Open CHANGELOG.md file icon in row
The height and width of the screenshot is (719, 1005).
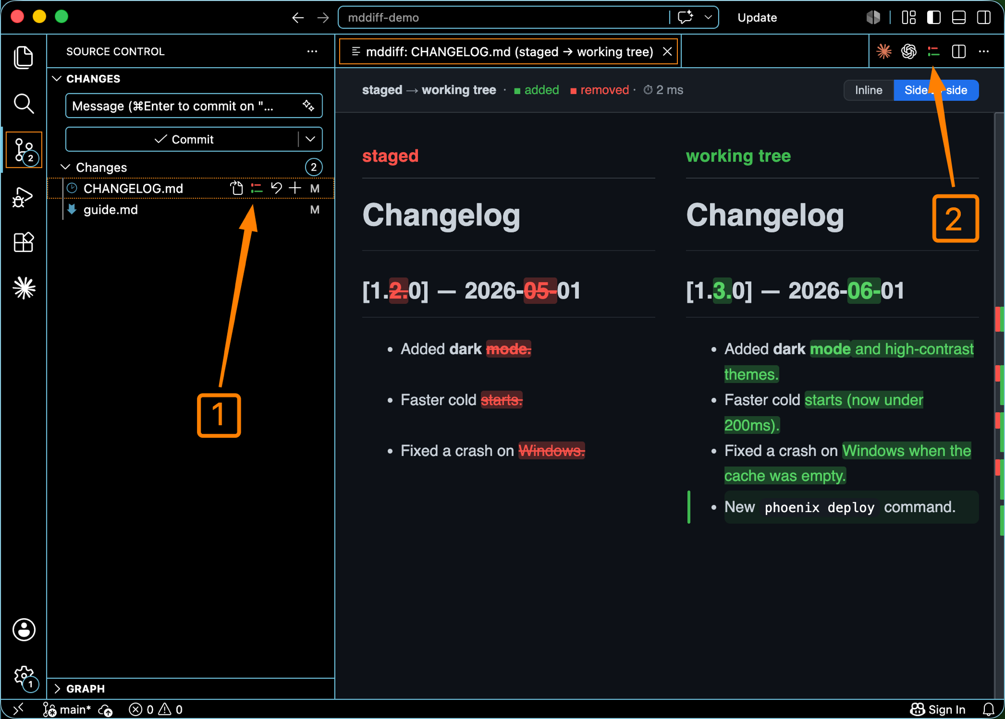(236, 188)
